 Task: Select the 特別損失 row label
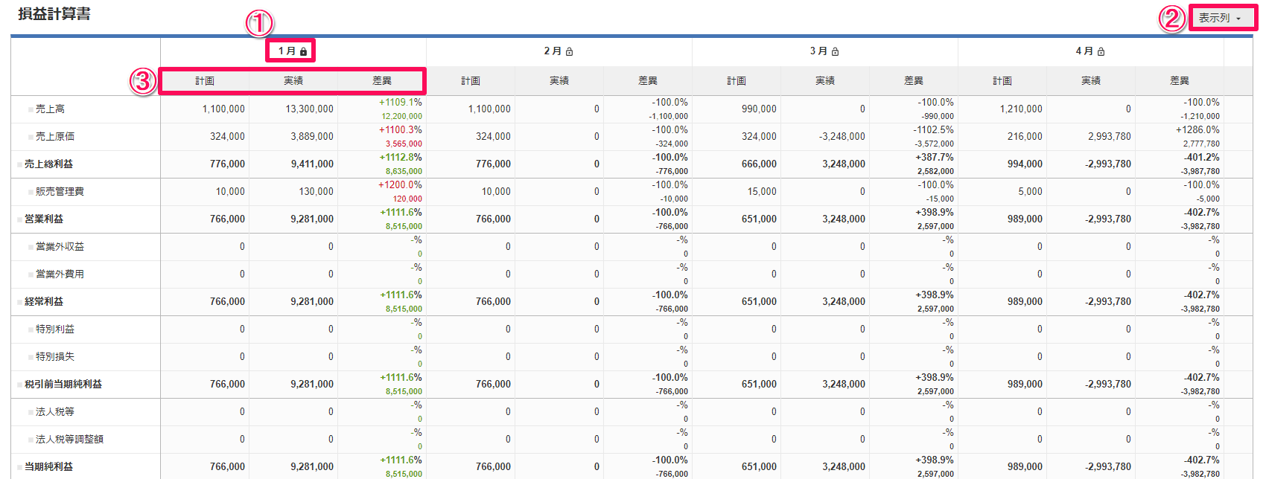(55, 357)
